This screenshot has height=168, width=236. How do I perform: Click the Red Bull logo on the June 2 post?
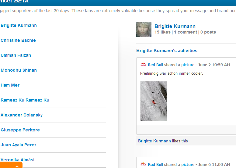point(143,65)
